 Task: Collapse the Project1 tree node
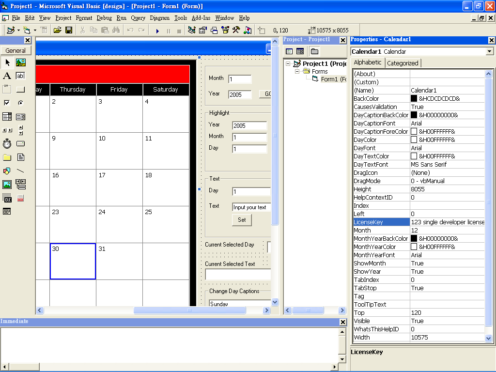pyautogui.click(x=288, y=64)
